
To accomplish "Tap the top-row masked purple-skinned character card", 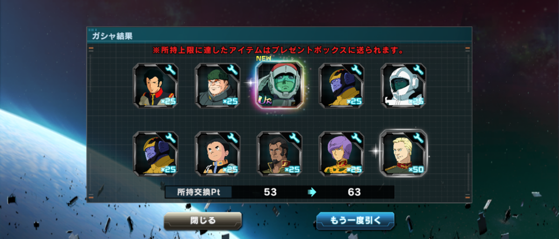I will click(x=341, y=86).
